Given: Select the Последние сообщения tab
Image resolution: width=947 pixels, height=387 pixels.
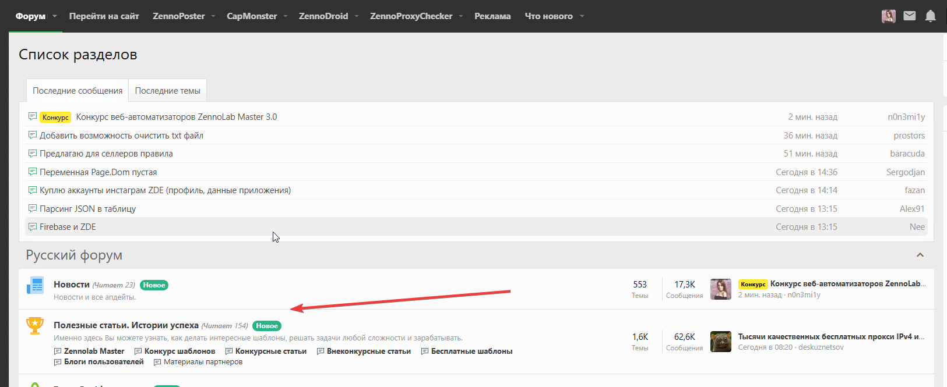Looking at the screenshot, I should [x=78, y=91].
